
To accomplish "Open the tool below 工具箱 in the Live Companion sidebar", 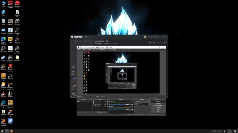I will [73, 72].
